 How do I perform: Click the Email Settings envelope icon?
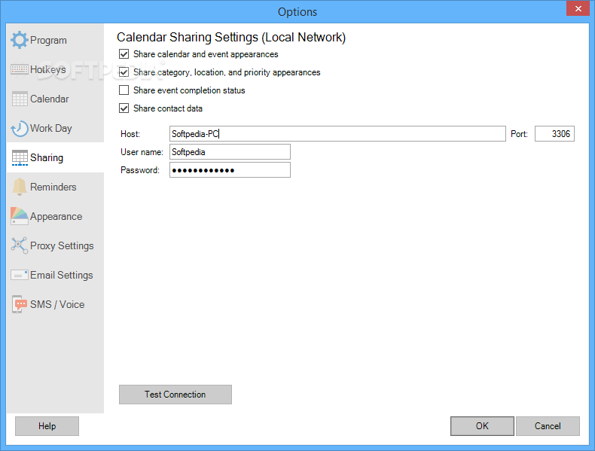pyautogui.click(x=20, y=275)
